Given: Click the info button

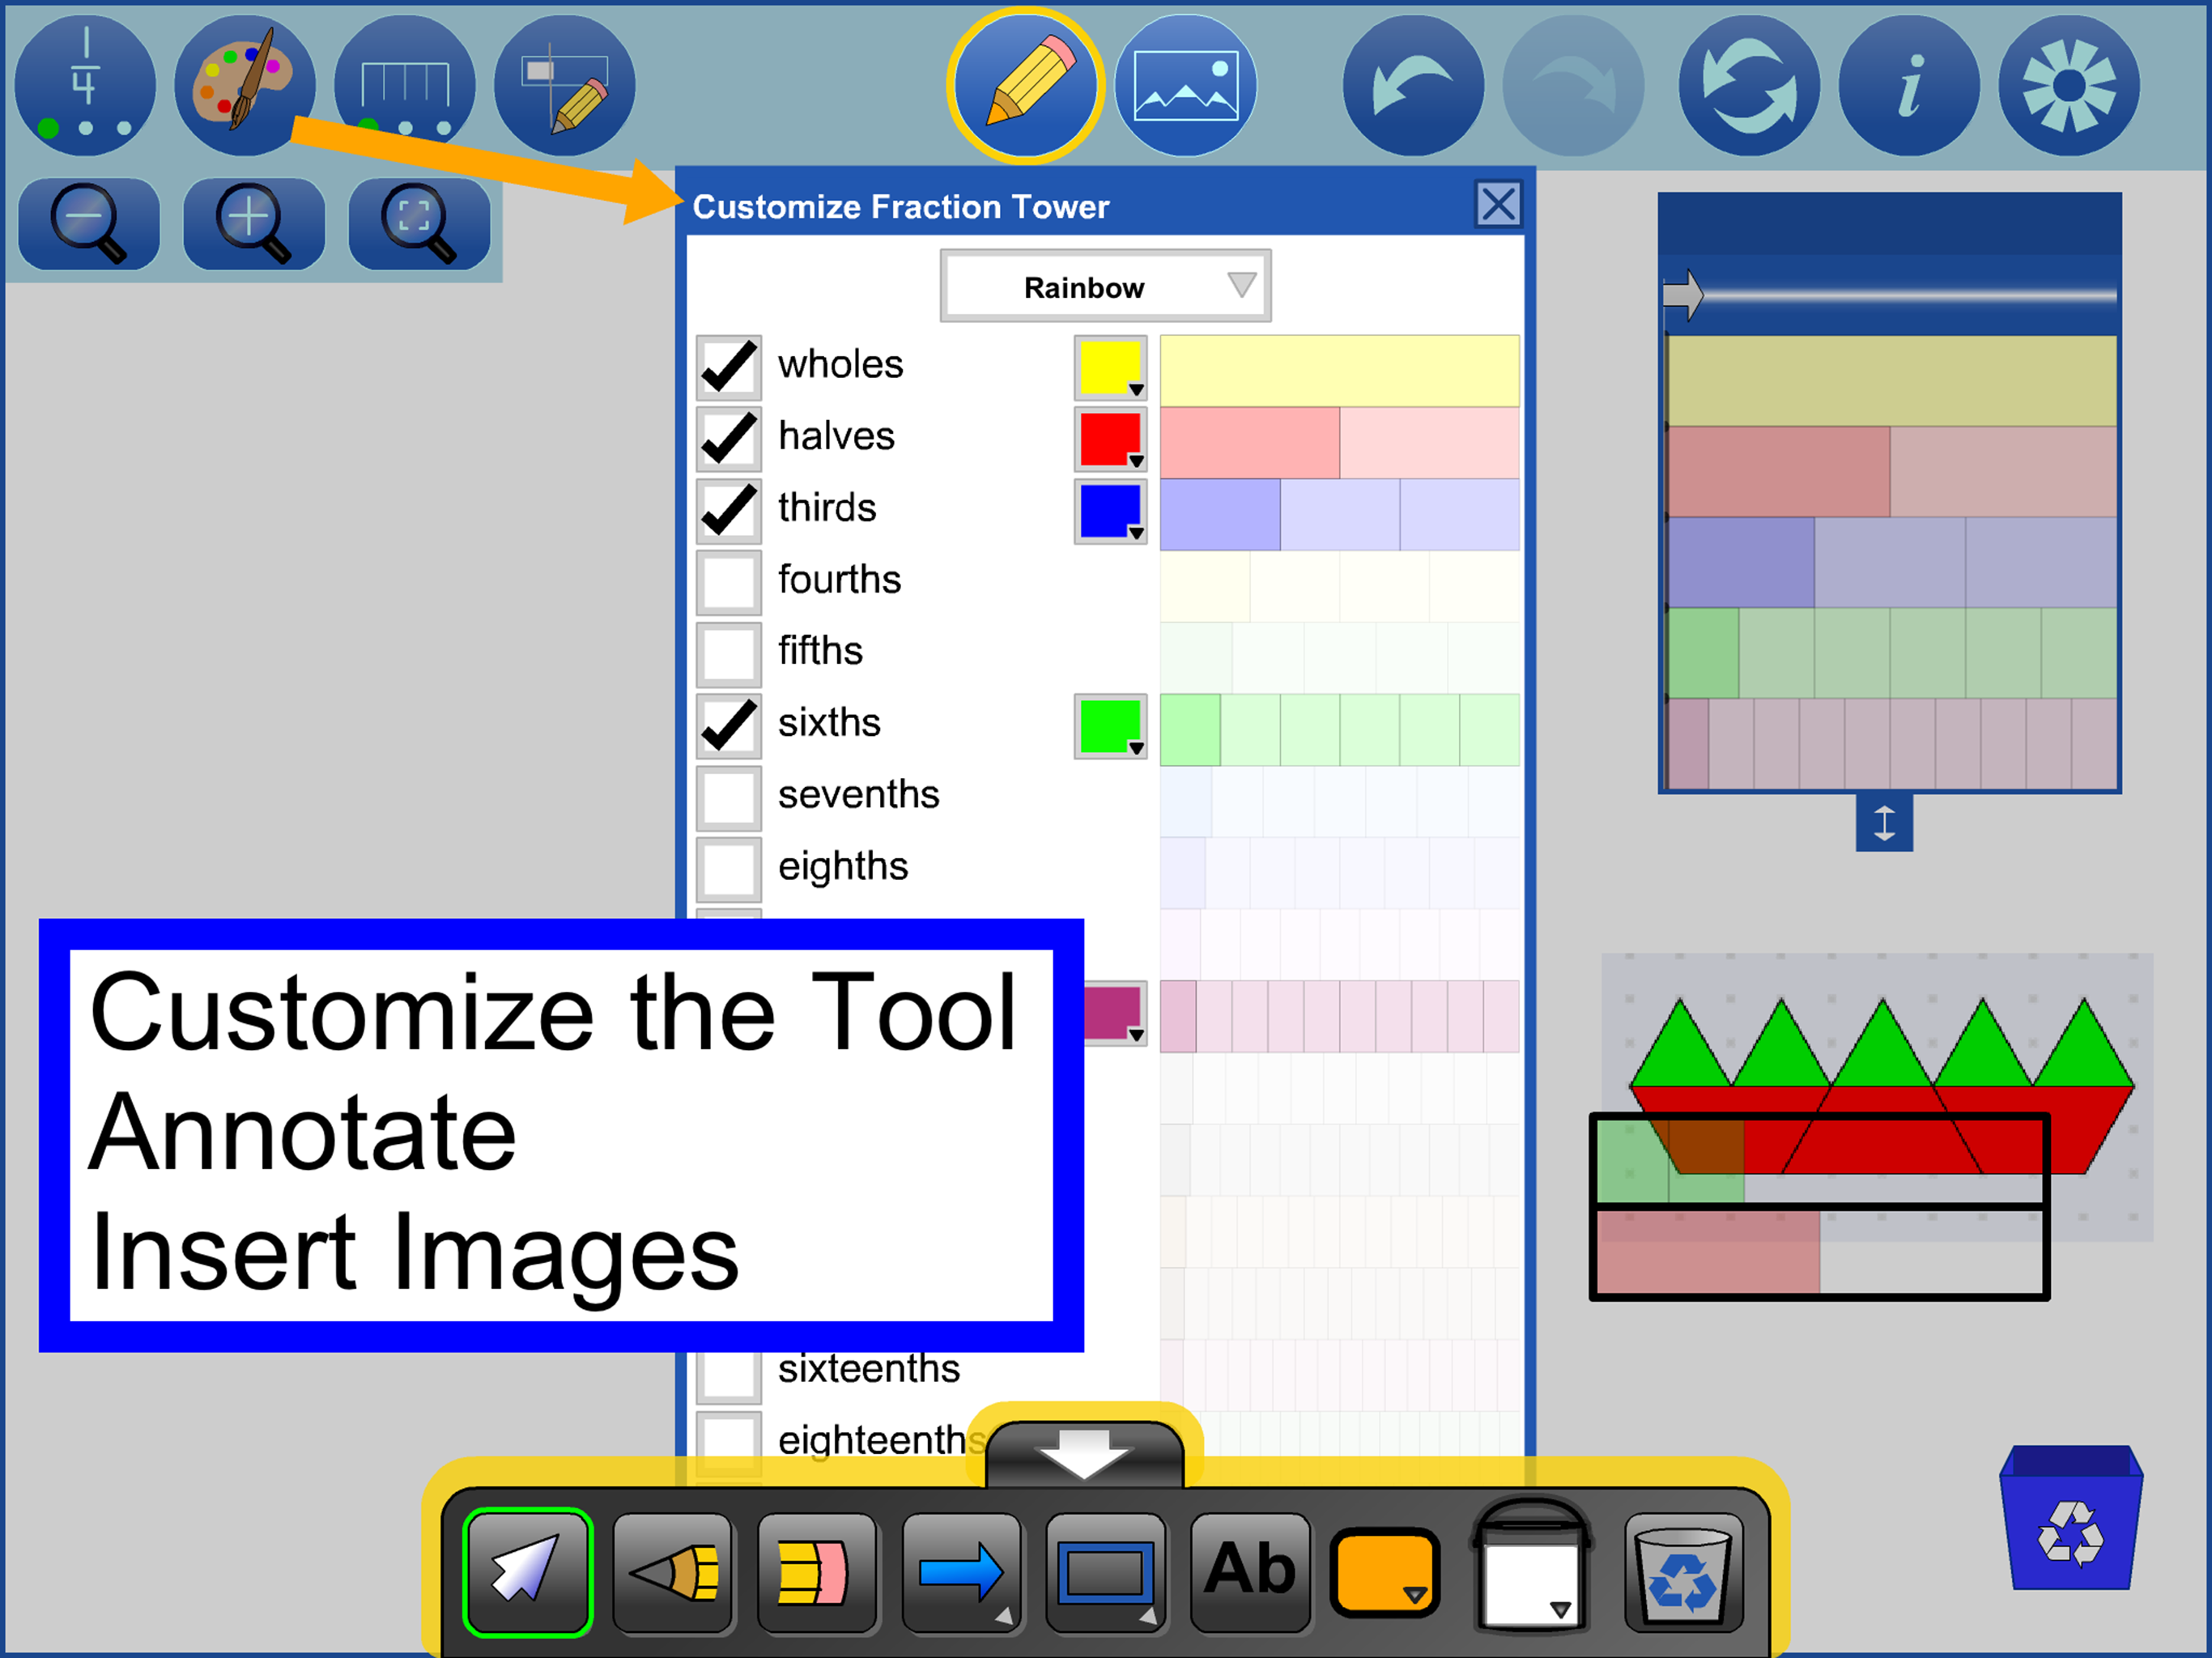Looking at the screenshot, I should [1908, 85].
